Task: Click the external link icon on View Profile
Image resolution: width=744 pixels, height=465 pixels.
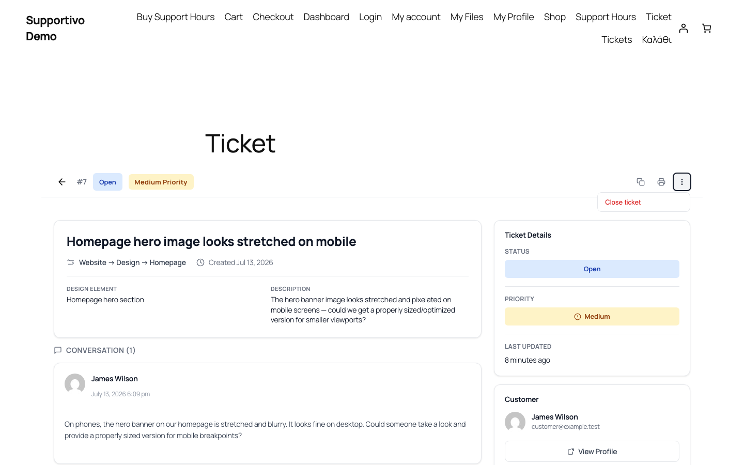Action: [571, 452]
